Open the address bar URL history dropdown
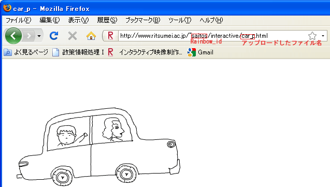Viewport: 330px width, 187px height. pyautogui.click(x=323, y=36)
